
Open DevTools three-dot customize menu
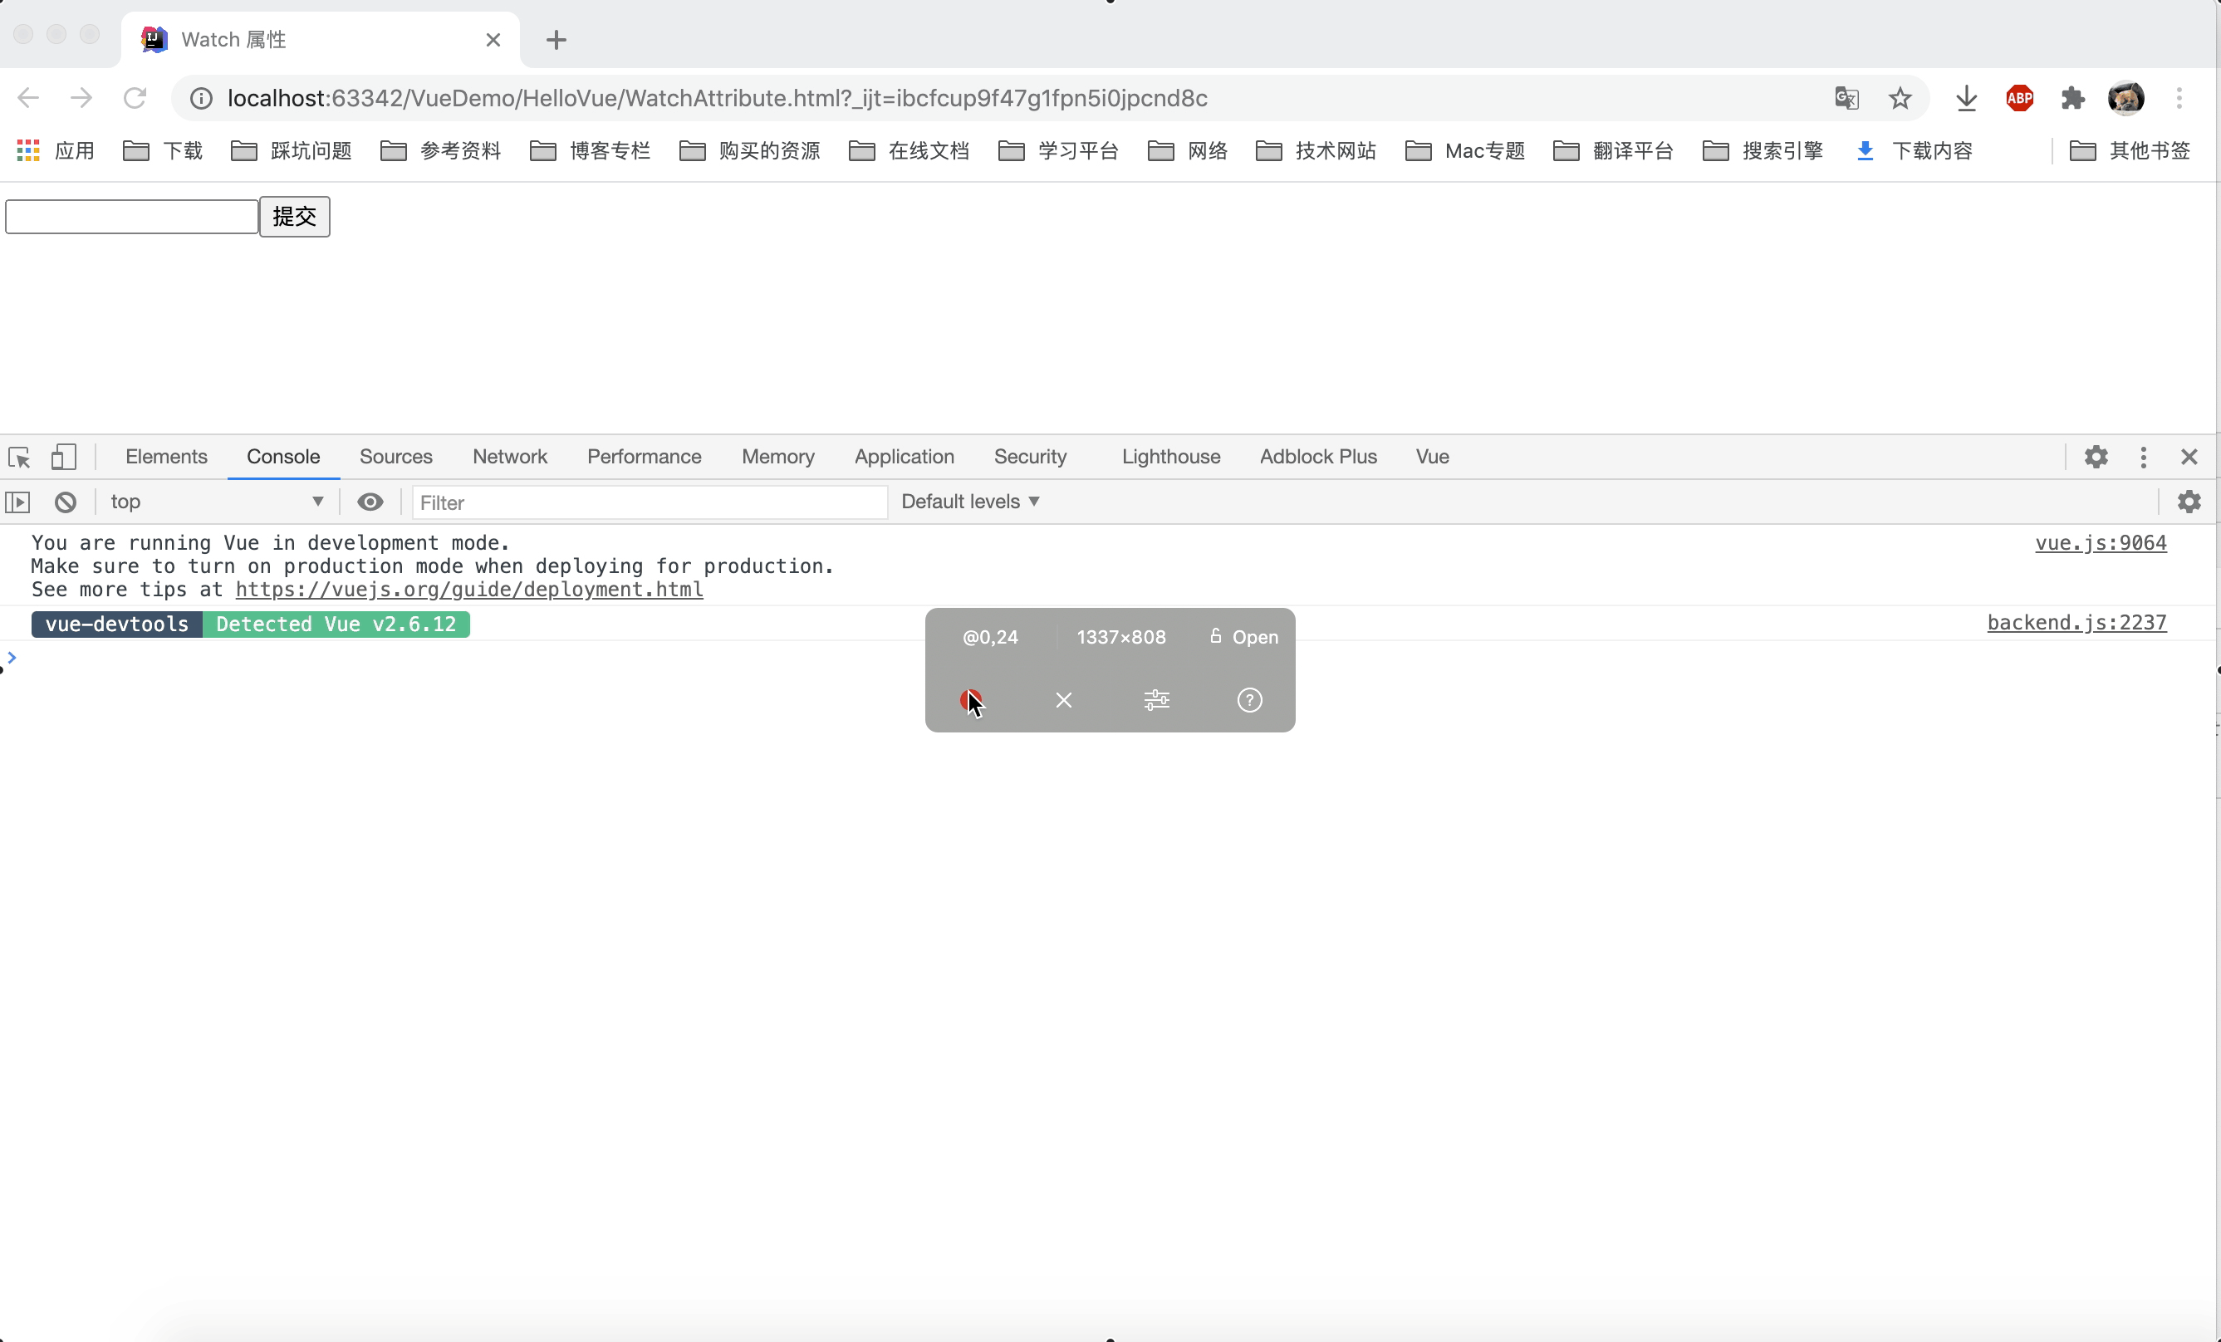point(2144,457)
